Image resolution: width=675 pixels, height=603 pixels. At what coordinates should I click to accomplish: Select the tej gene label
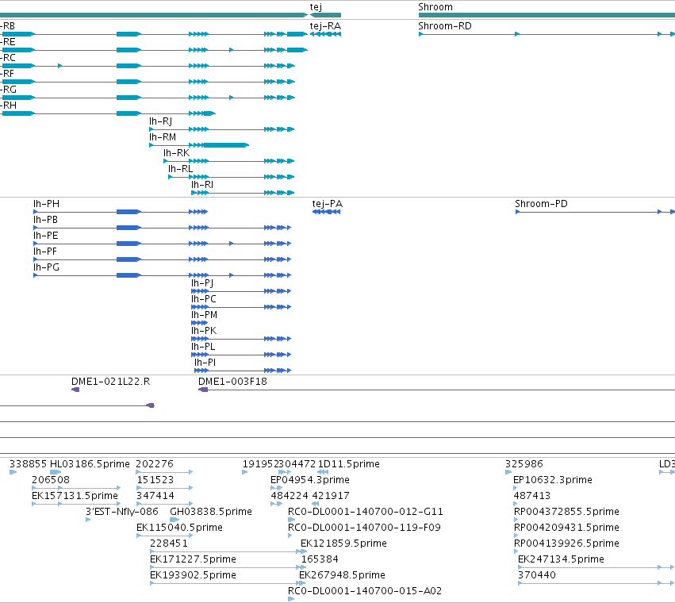pos(316,7)
